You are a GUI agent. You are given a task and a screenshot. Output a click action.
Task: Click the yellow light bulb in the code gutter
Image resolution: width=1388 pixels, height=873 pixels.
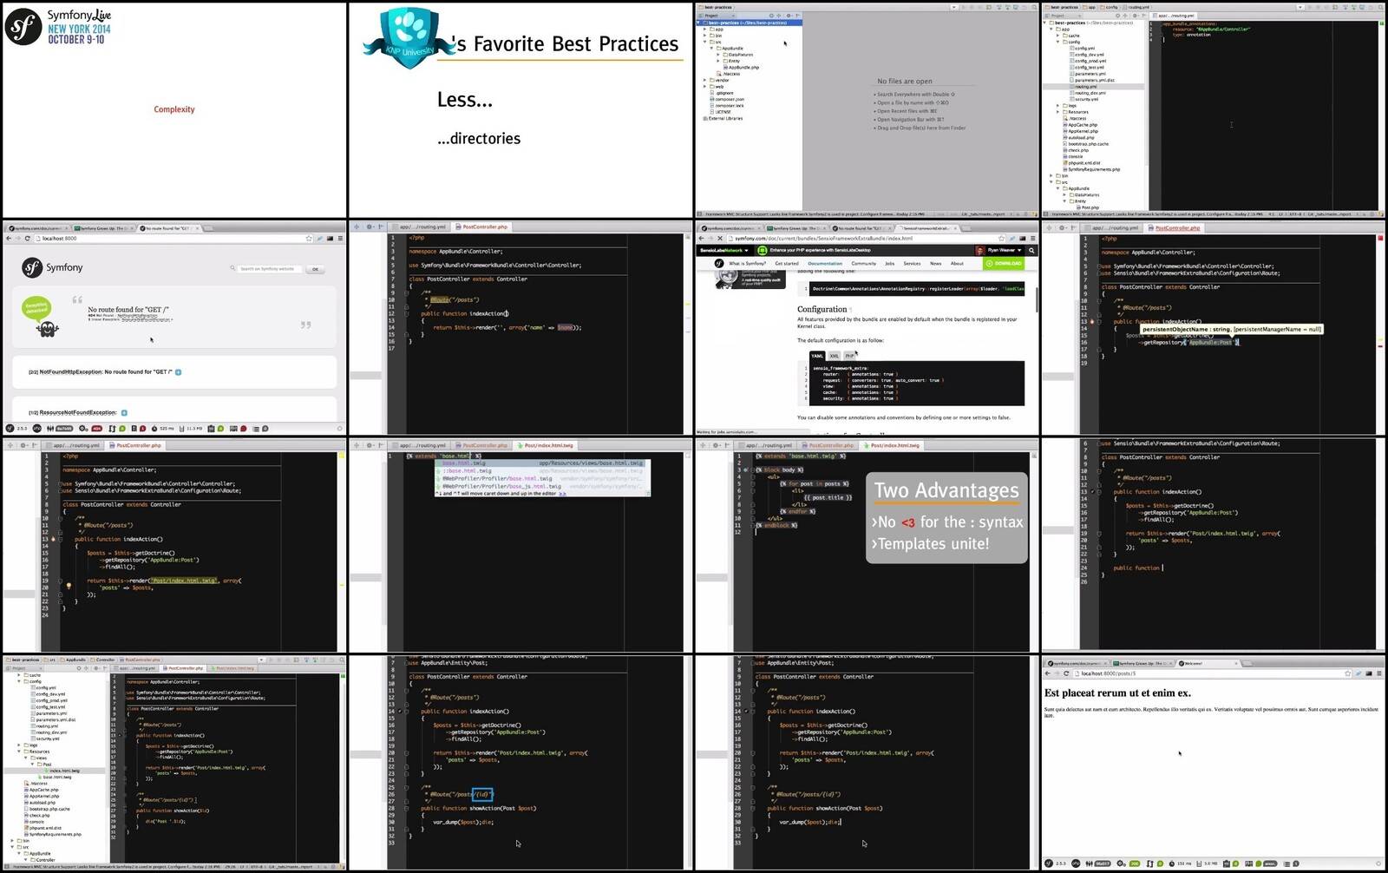[x=69, y=586]
